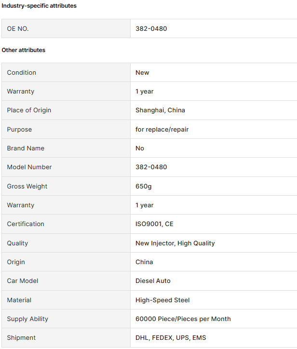Click Shanghai, China value cell
Image resolution: width=297 pixels, height=349 pixels.
[x=214, y=110]
